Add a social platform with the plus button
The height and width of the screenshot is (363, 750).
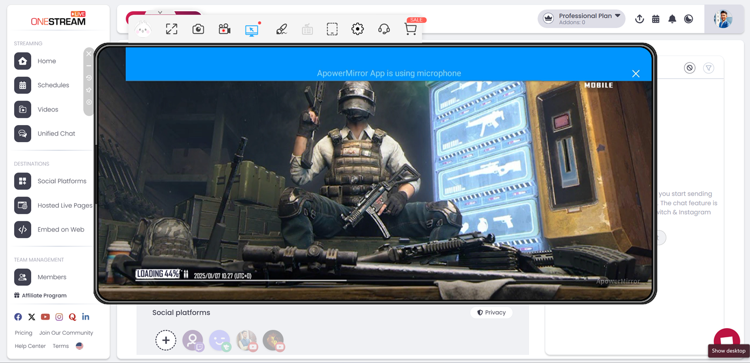[166, 340]
